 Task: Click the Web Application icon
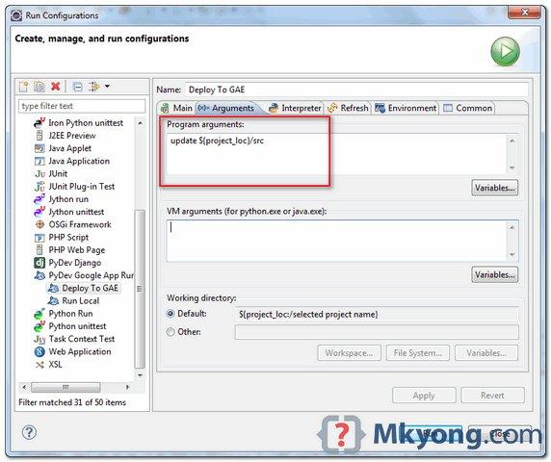tap(39, 351)
